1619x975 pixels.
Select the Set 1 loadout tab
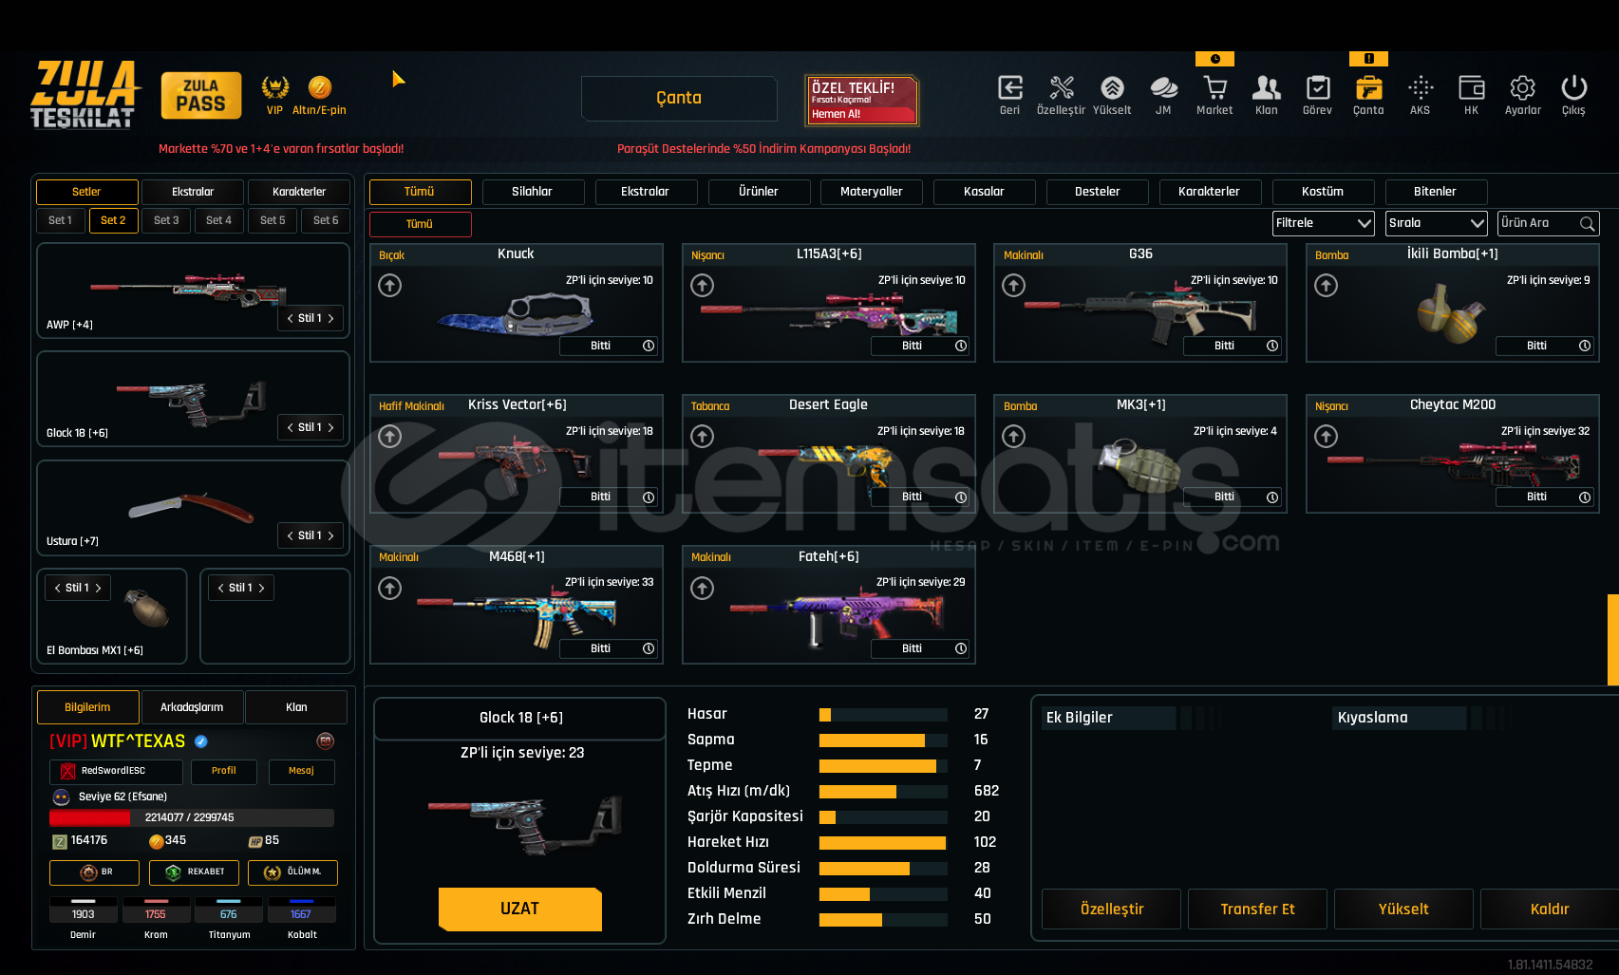pyautogui.click(x=60, y=221)
